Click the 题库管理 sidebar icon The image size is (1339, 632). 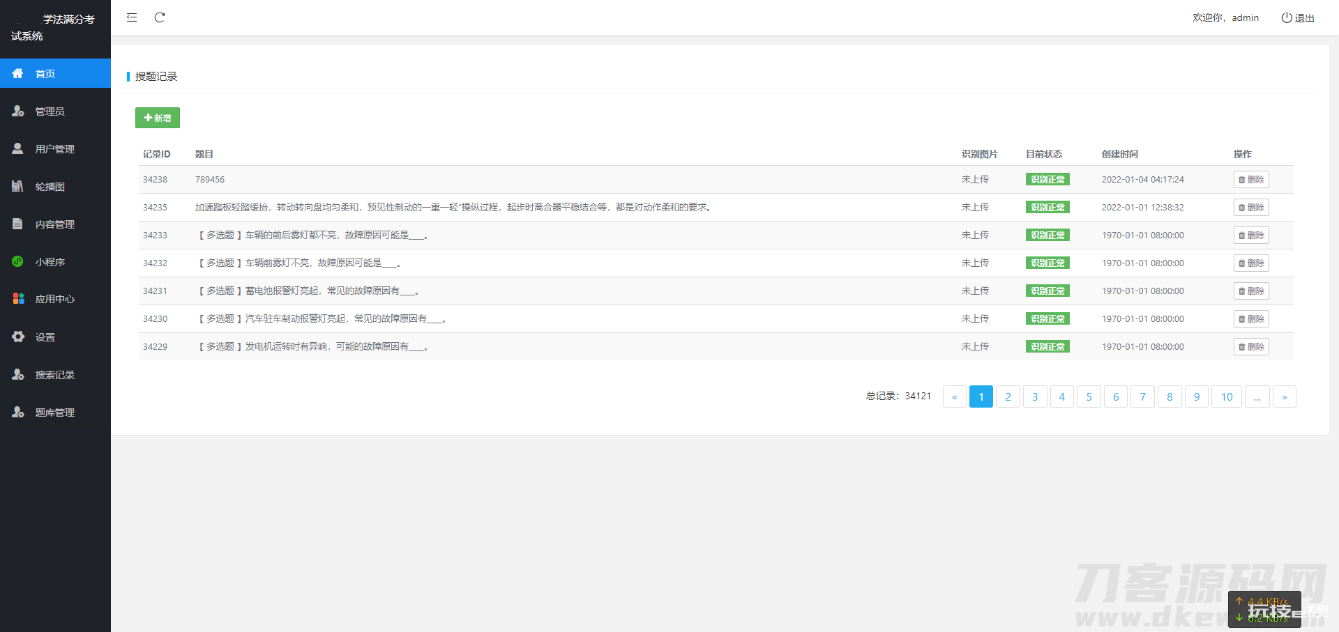point(17,412)
